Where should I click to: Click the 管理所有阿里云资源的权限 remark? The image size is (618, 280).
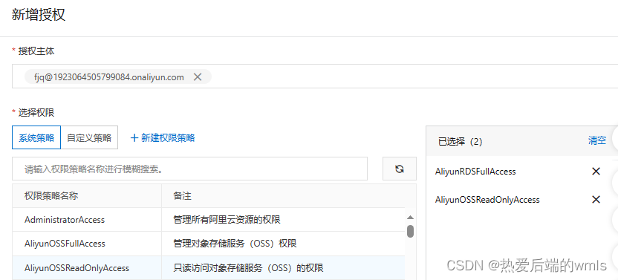click(x=227, y=219)
